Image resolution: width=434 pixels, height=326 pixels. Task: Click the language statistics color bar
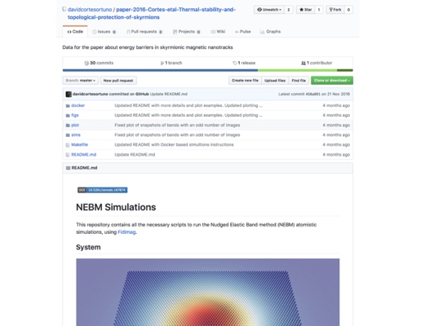point(207,70)
